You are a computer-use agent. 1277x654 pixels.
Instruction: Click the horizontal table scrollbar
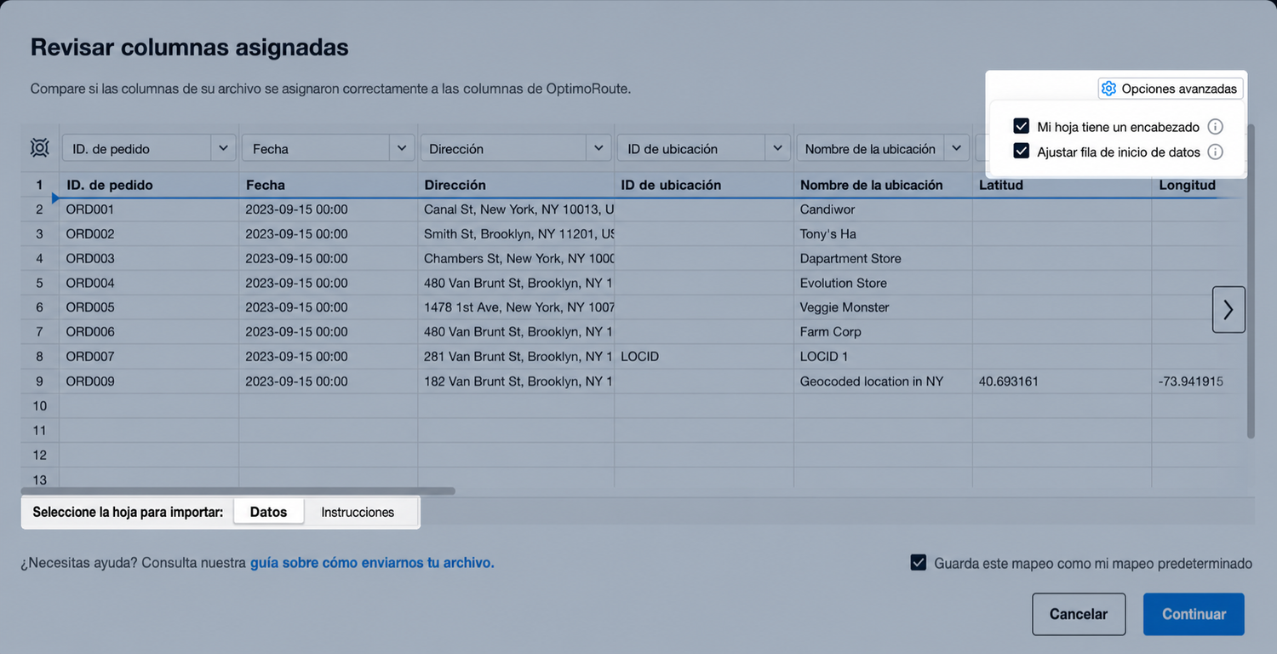(x=238, y=490)
